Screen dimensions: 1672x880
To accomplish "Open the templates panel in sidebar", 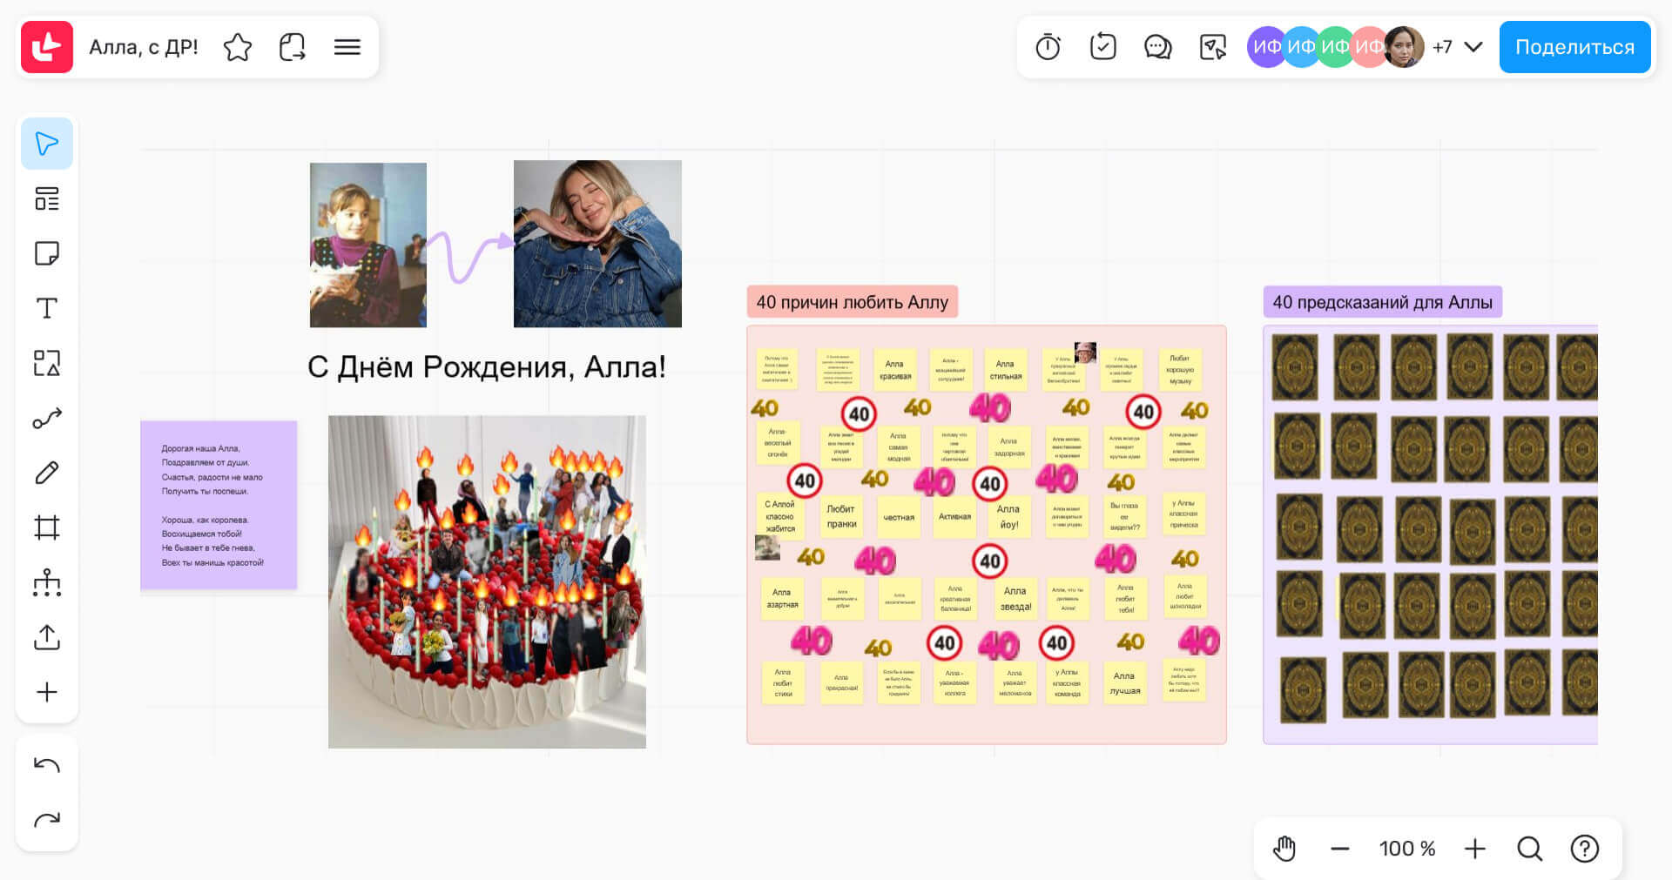I will click(x=47, y=199).
